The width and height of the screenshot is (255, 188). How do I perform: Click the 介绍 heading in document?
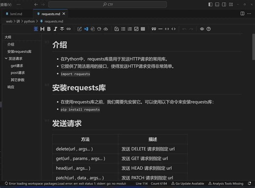coord(60,45)
